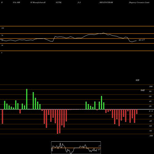Viewport: 154px width, 154px height.
Task: Click the current RSI value 41.17
Action: (x=142, y=40)
